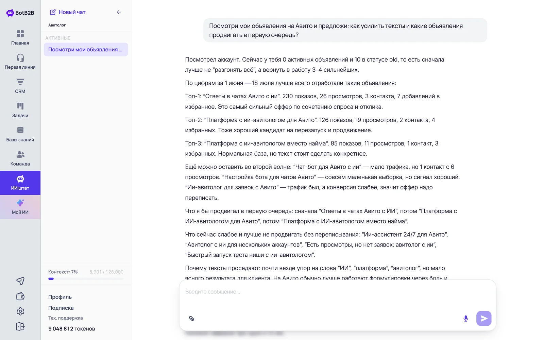Open Задачи in sidebar

point(20,110)
